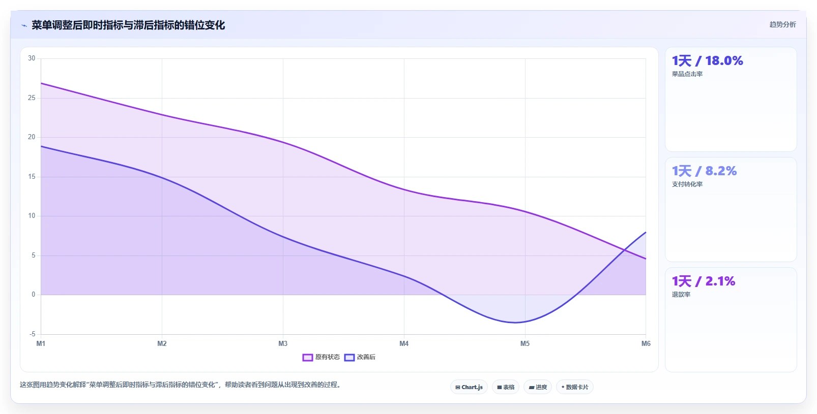Select the 进度 tag

(x=538, y=387)
